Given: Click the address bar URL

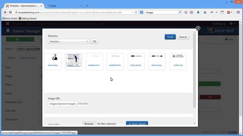Looking at the screenshot, I should (70, 12).
